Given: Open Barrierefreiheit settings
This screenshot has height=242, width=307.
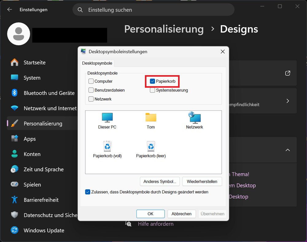Looking at the screenshot, I should pos(42,200).
